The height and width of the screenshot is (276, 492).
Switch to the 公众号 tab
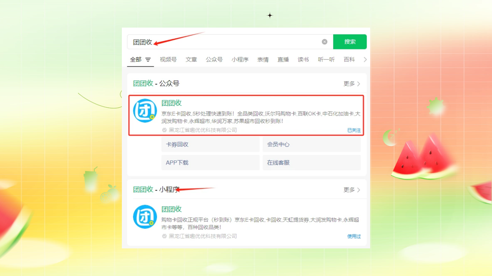pos(214,59)
